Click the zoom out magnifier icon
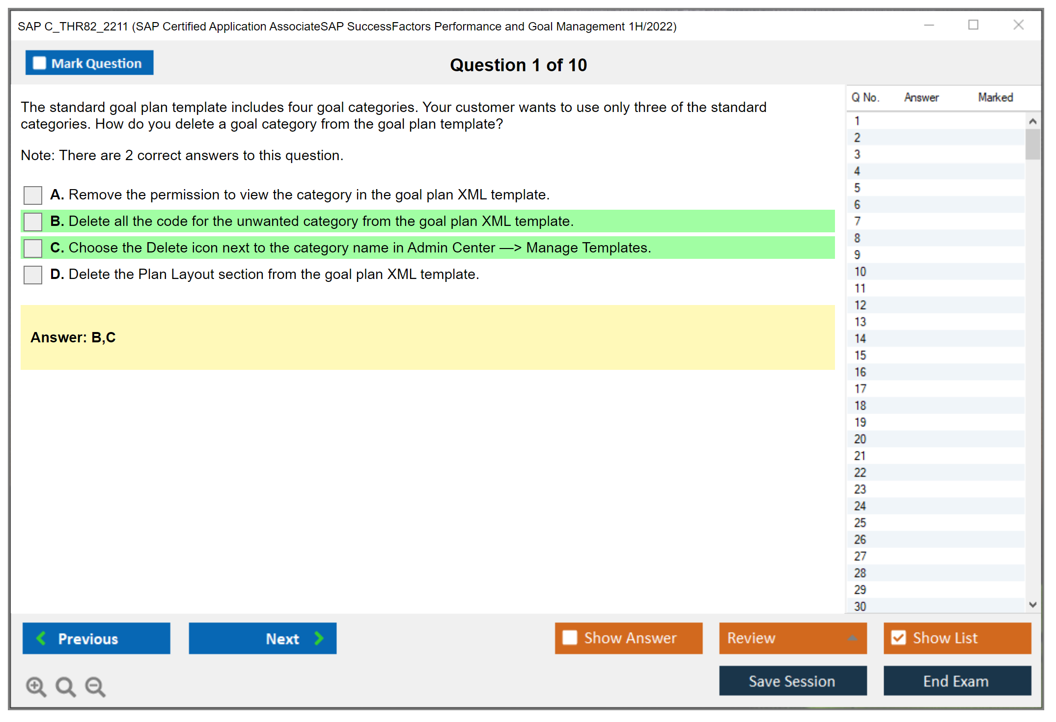 [x=95, y=686]
